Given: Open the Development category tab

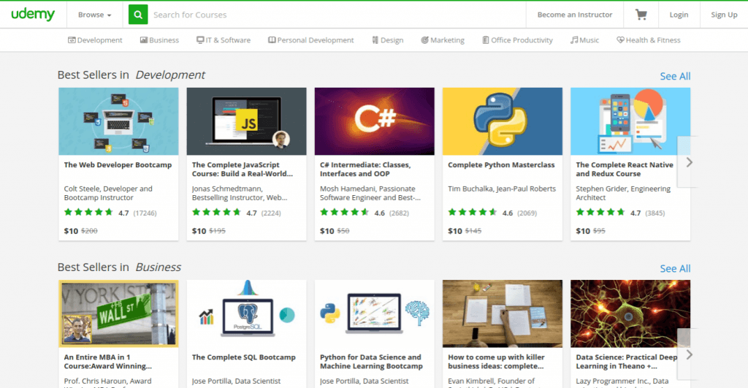Looking at the screenshot, I should (x=95, y=40).
